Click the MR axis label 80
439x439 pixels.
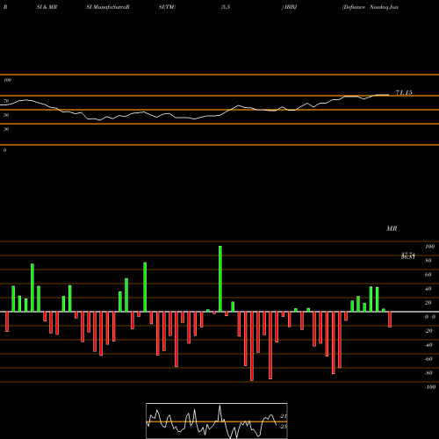[428, 261]
